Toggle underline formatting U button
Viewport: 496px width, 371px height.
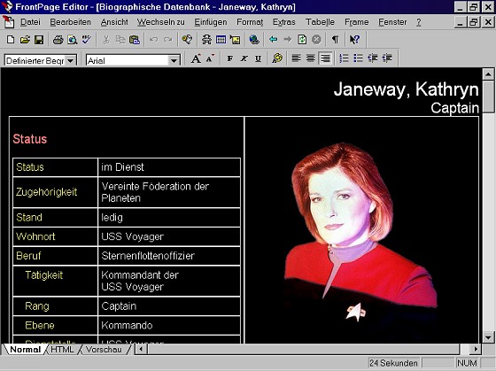click(x=258, y=58)
